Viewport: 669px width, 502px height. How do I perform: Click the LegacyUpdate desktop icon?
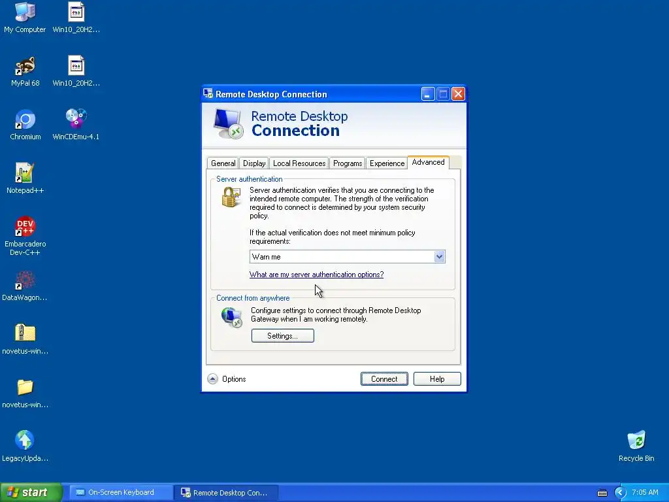point(25,440)
